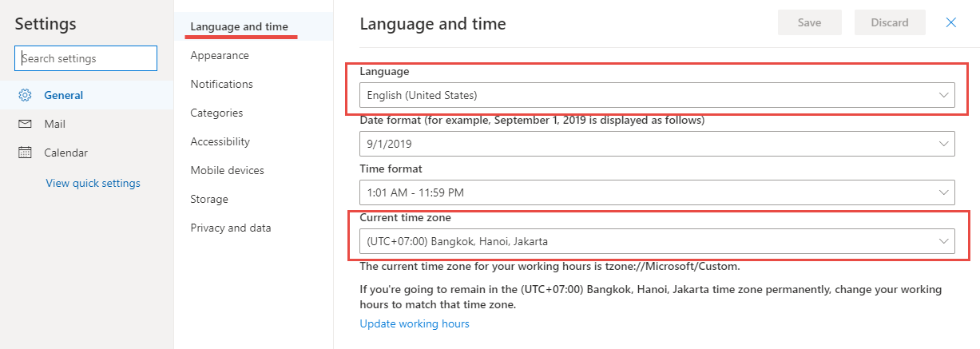
Task: Open Accessibility settings
Action: tap(220, 141)
